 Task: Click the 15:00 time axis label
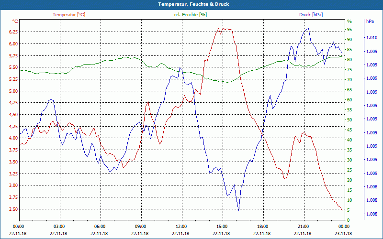pyautogui.click(x=222, y=226)
